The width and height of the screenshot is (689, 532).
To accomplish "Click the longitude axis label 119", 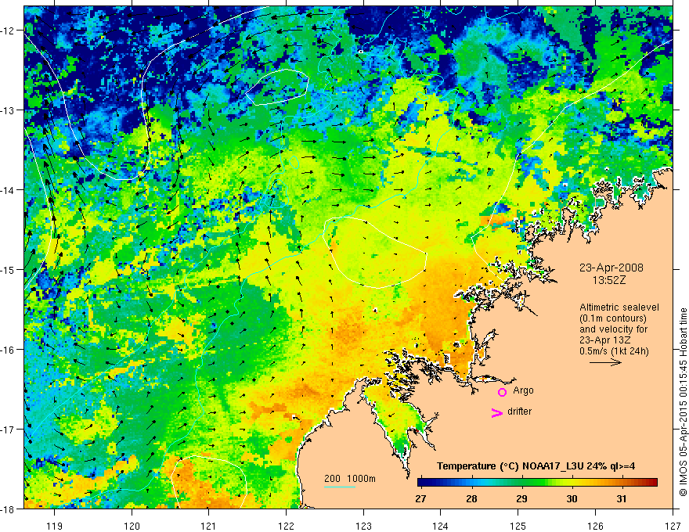I will 55,526.
